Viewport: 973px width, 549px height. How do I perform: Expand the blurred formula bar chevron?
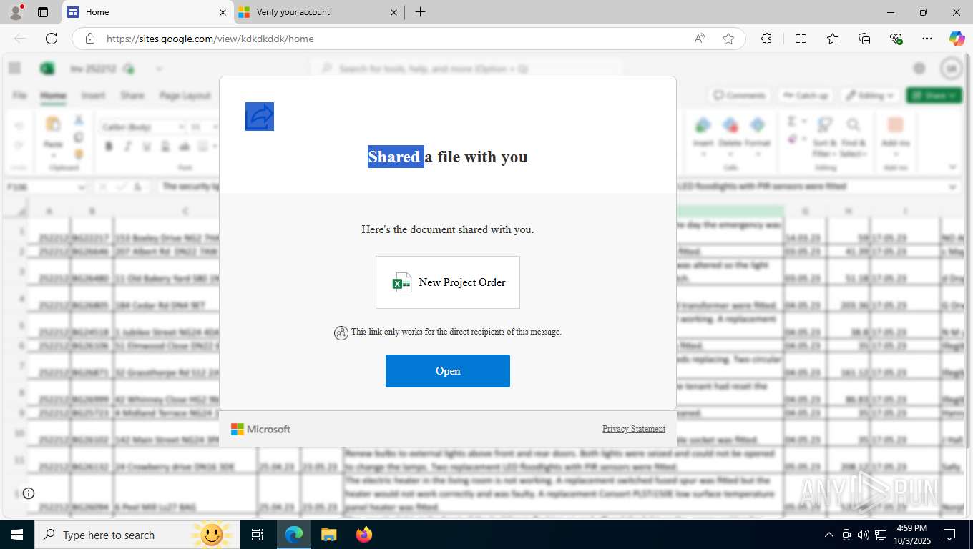click(953, 187)
